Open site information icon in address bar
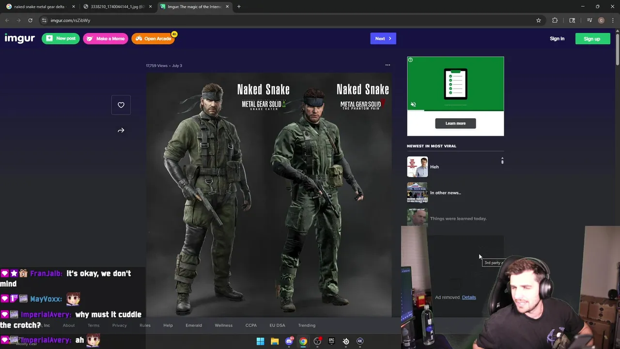The image size is (620, 349). coord(44,20)
